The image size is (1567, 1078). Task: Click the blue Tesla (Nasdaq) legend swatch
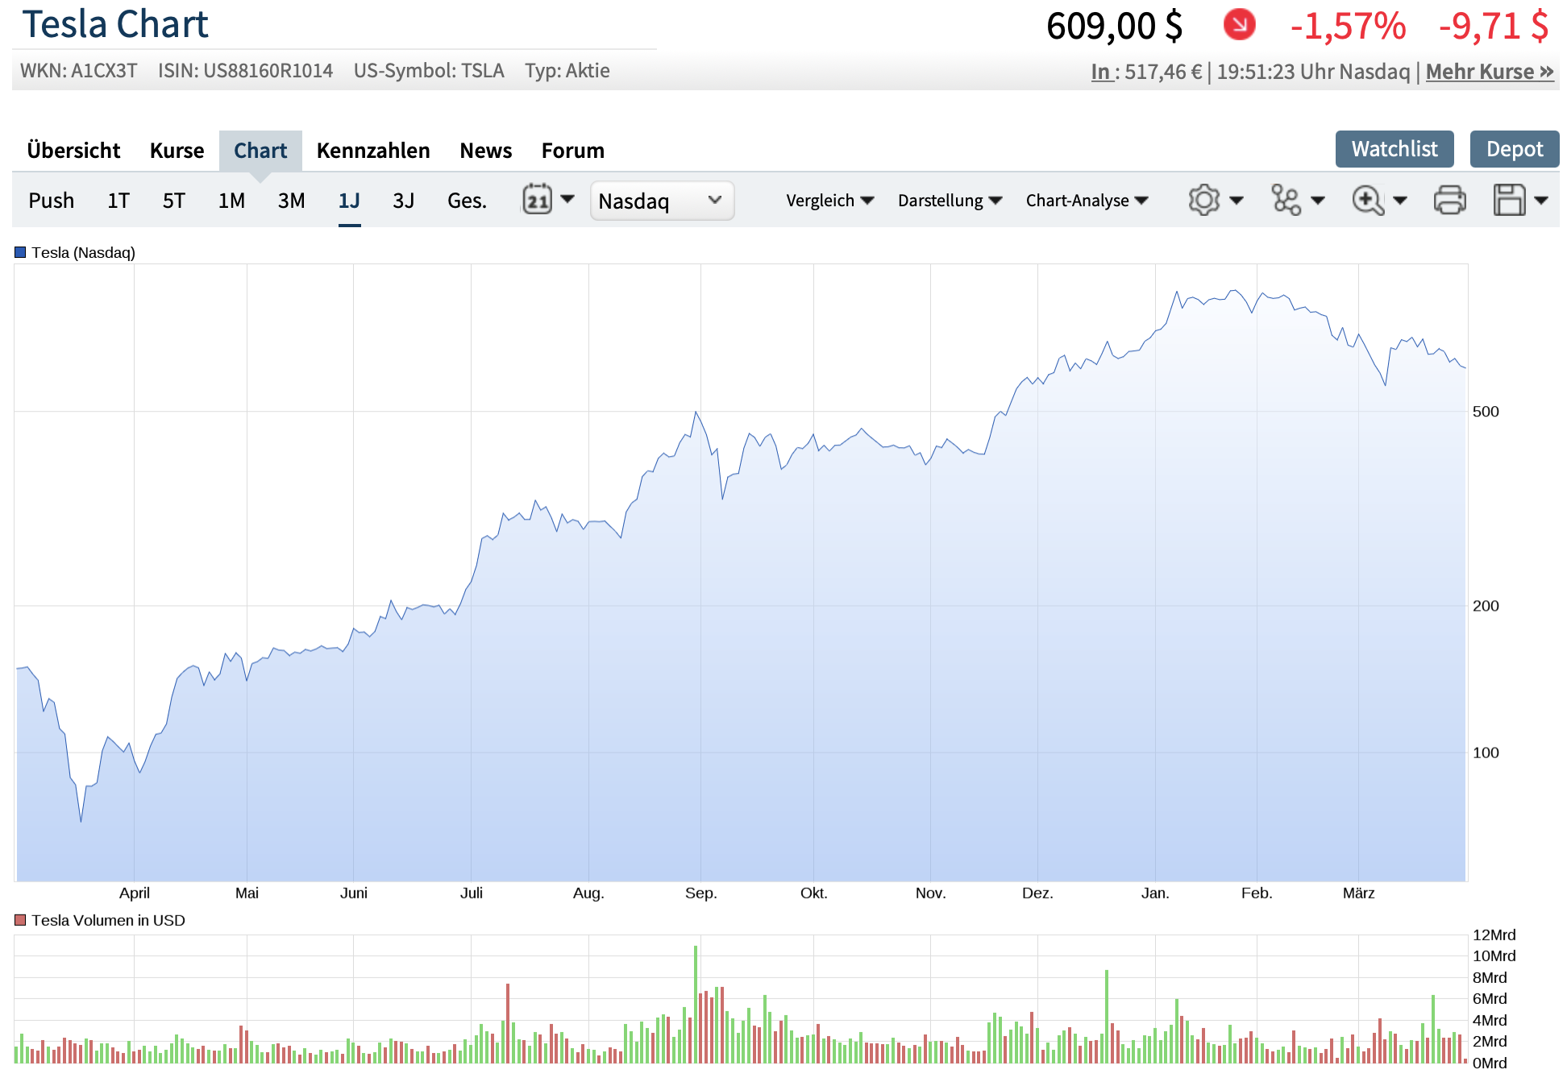coord(21,252)
